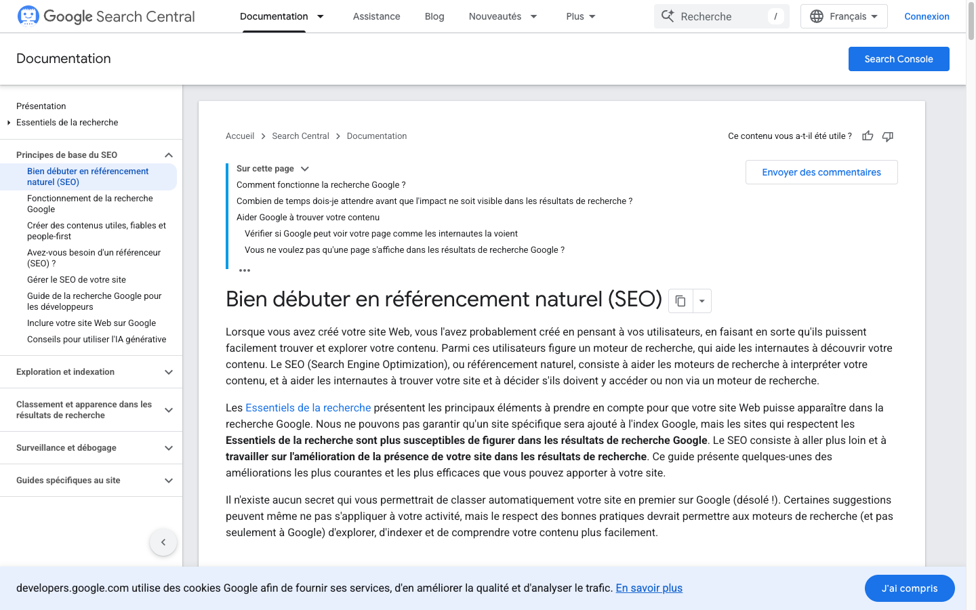The width and height of the screenshot is (976, 610).
Task: Jump to 'Vérifier si Google peut voir votre page'
Action: [x=381, y=234]
